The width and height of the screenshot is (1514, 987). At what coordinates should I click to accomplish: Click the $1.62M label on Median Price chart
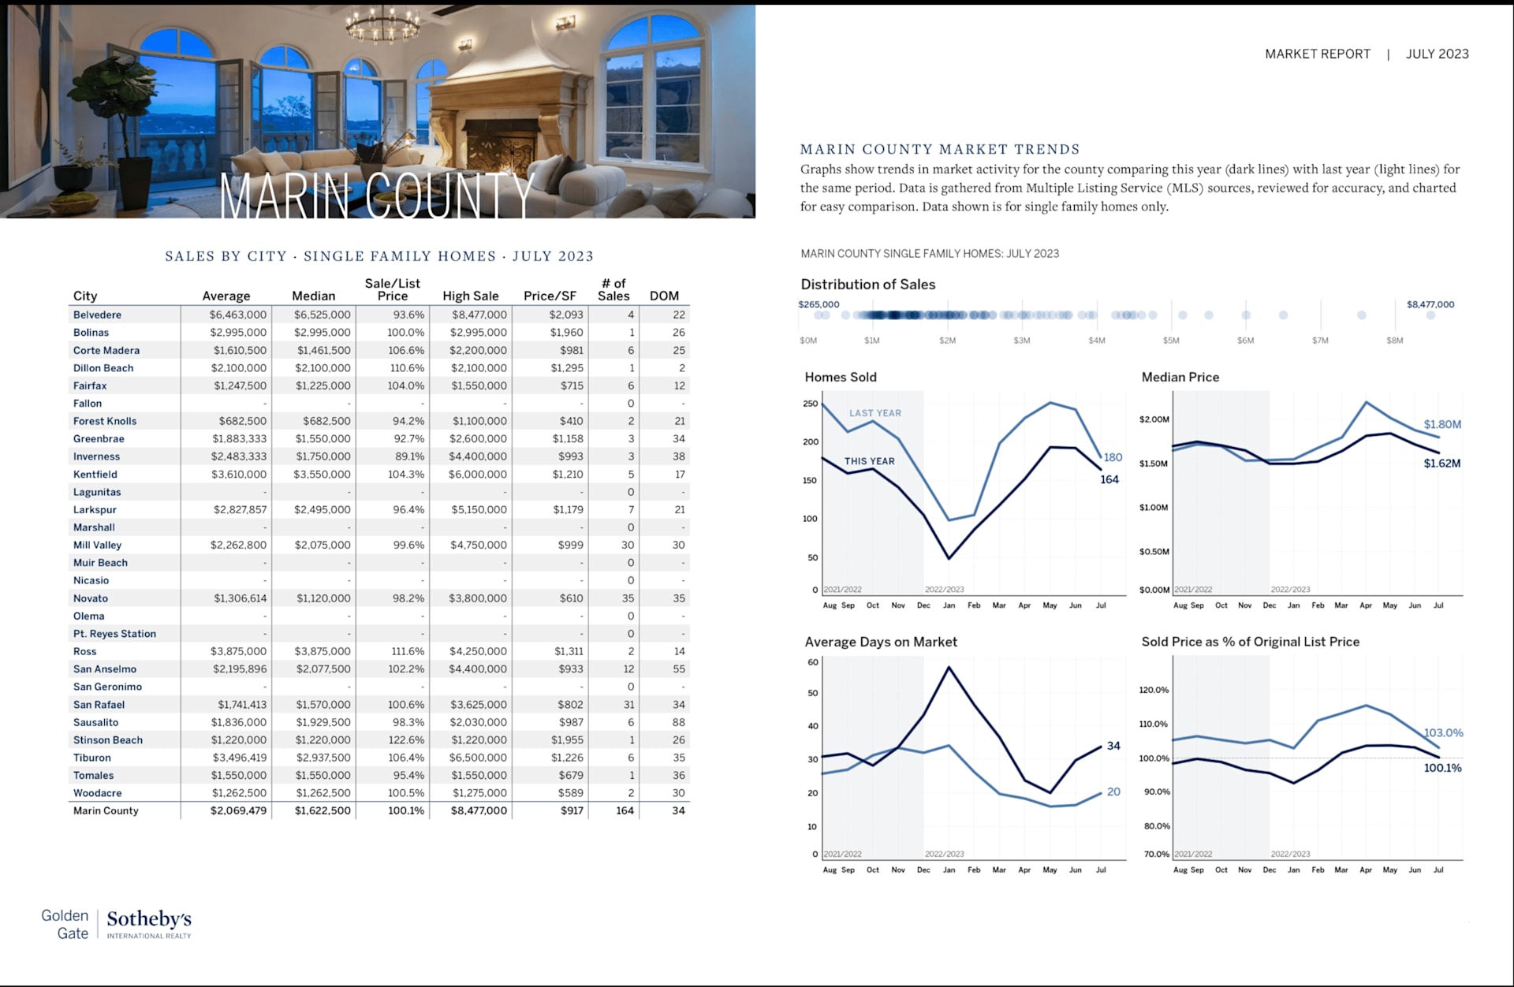pyautogui.click(x=1441, y=464)
